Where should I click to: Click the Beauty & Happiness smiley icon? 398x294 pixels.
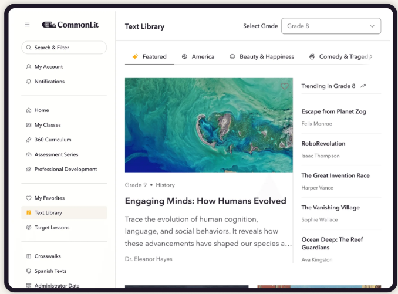pos(232,56)
